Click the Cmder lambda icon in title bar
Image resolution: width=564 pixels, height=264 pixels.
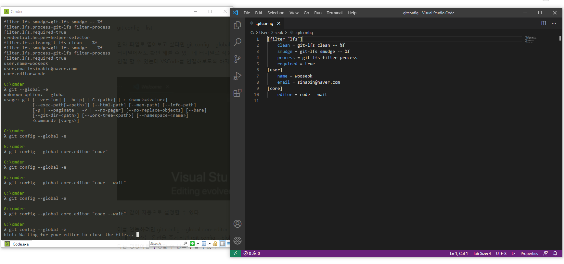point(6,11)
